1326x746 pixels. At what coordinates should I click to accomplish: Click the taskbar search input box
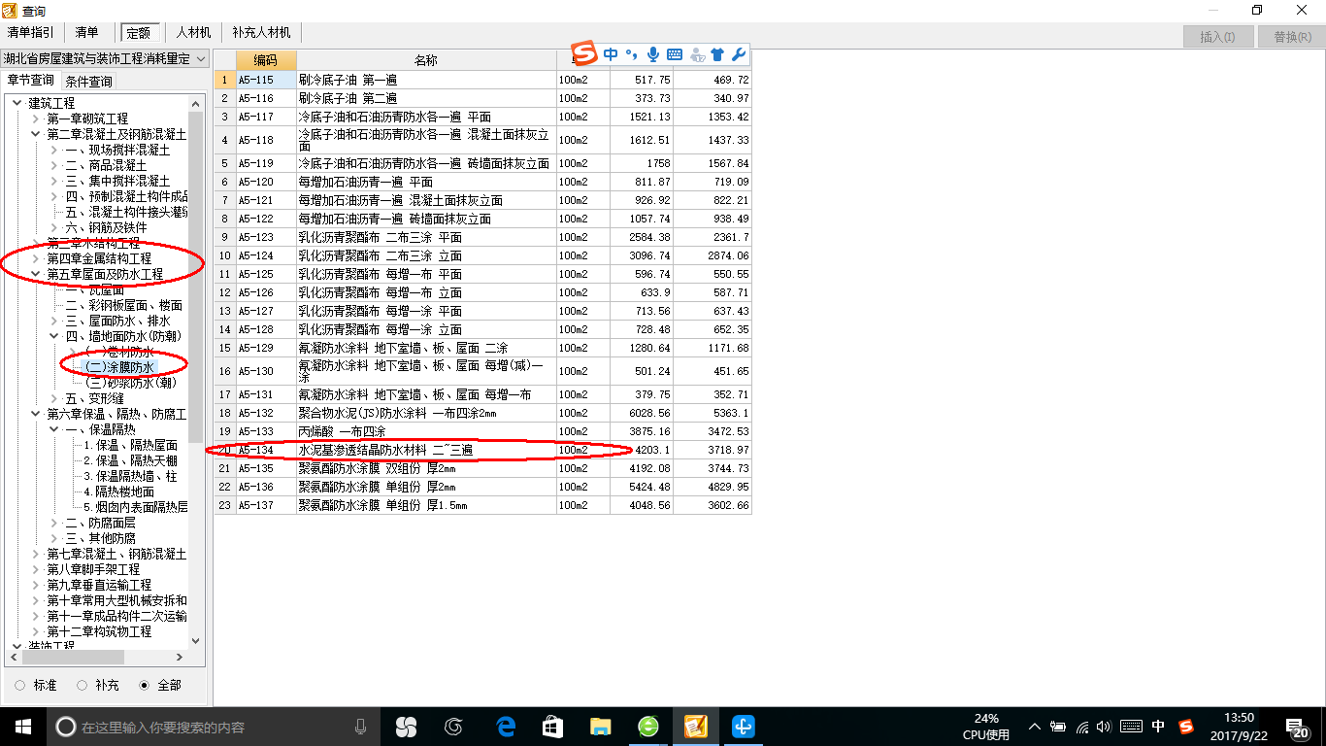coord(214,727)
